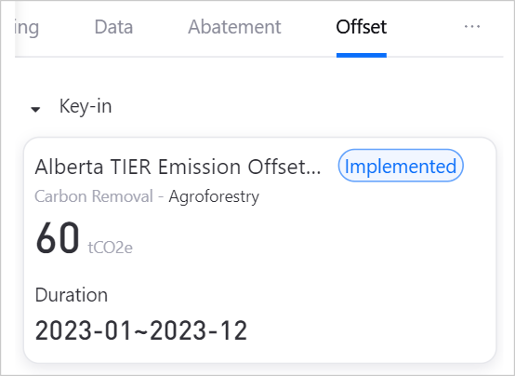The width and height of the screenshot is (515, 376).
Task: Open the more tabs ellipsis menu
Action: click(x=472, y=26)
